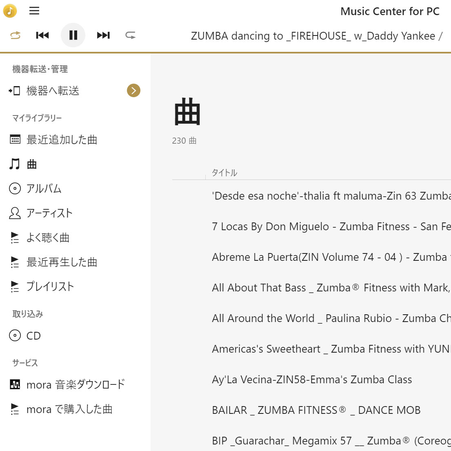Open よく聴く曲 list
This screenshot has height=451, width=451.
coord(48,238)
